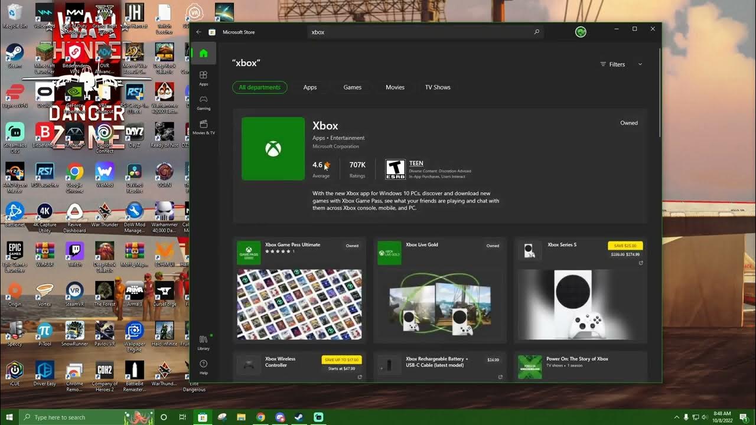This screenshot has width=756, height=425.
Task: Click the Xbox Game Pass Ultimate games thumbnail
Action: coord(299,305)
